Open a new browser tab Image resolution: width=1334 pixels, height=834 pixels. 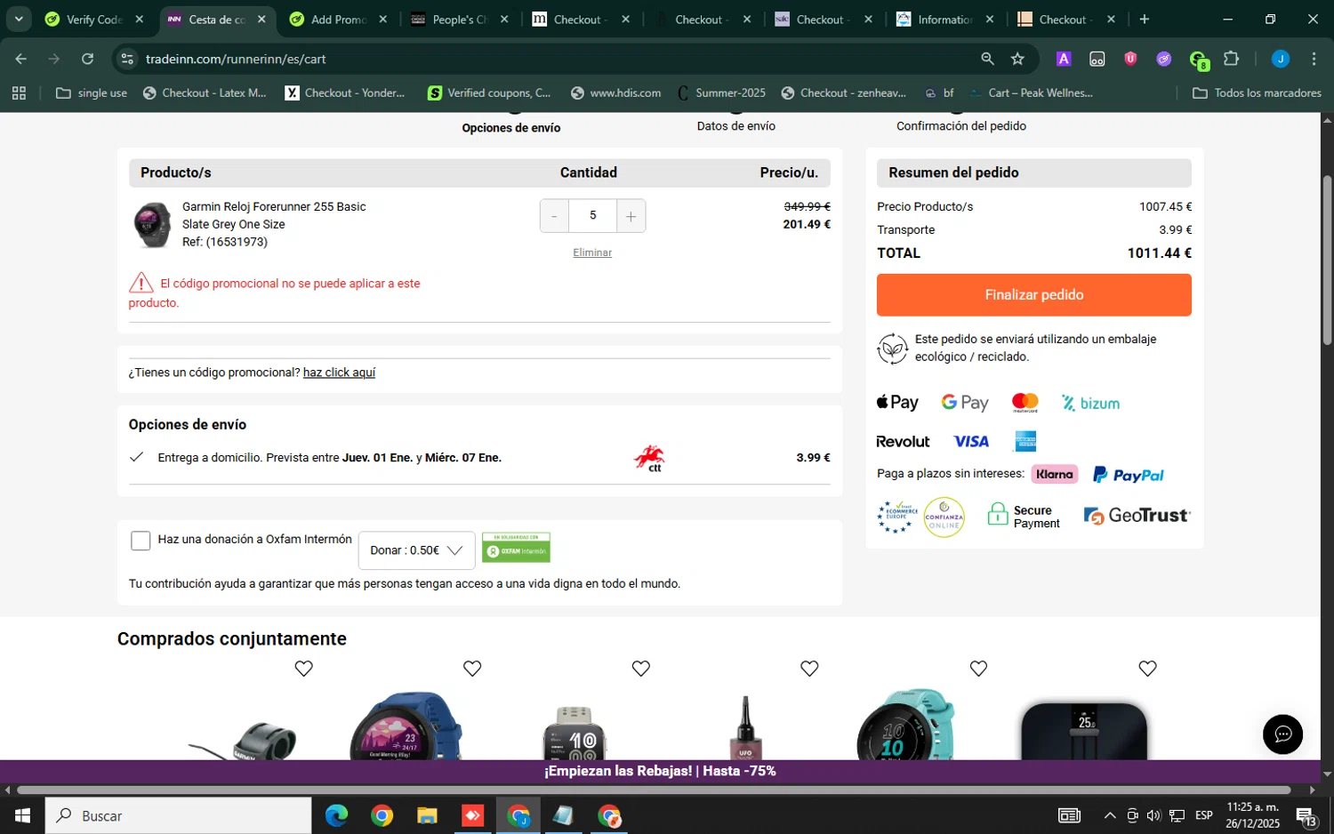(1145, 20)
